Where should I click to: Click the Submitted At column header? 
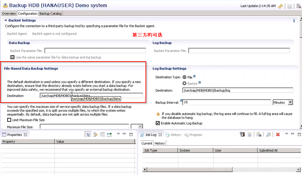click(x=279, y=150)
